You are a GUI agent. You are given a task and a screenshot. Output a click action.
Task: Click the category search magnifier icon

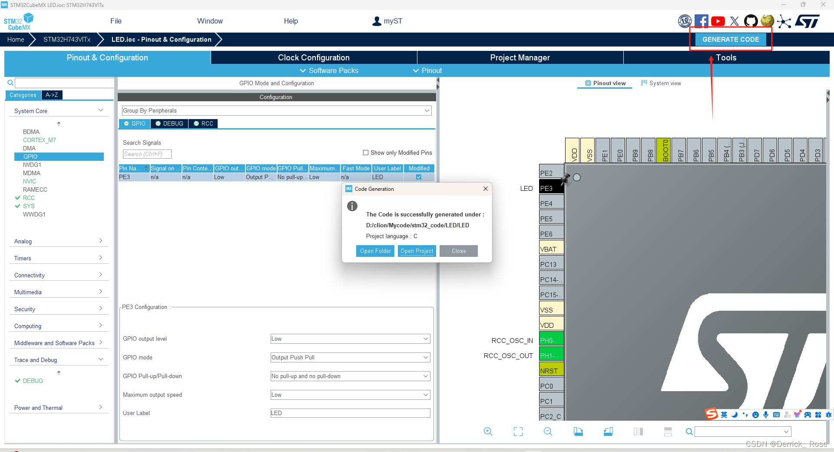click(10, 83)
